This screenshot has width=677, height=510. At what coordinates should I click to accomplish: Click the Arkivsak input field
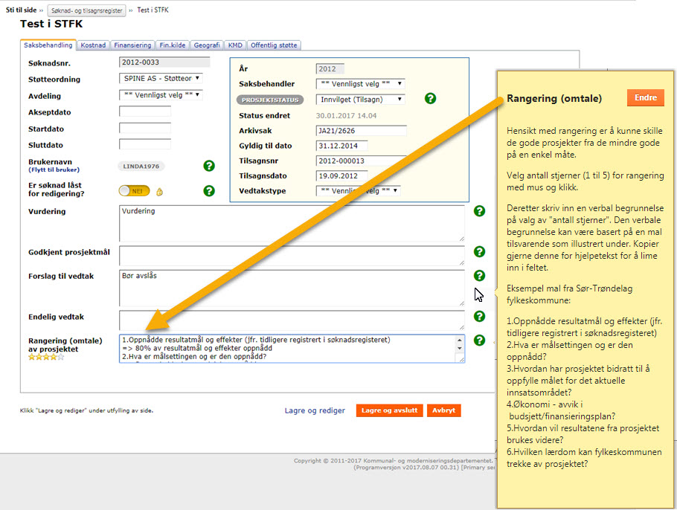pos(362,131)
